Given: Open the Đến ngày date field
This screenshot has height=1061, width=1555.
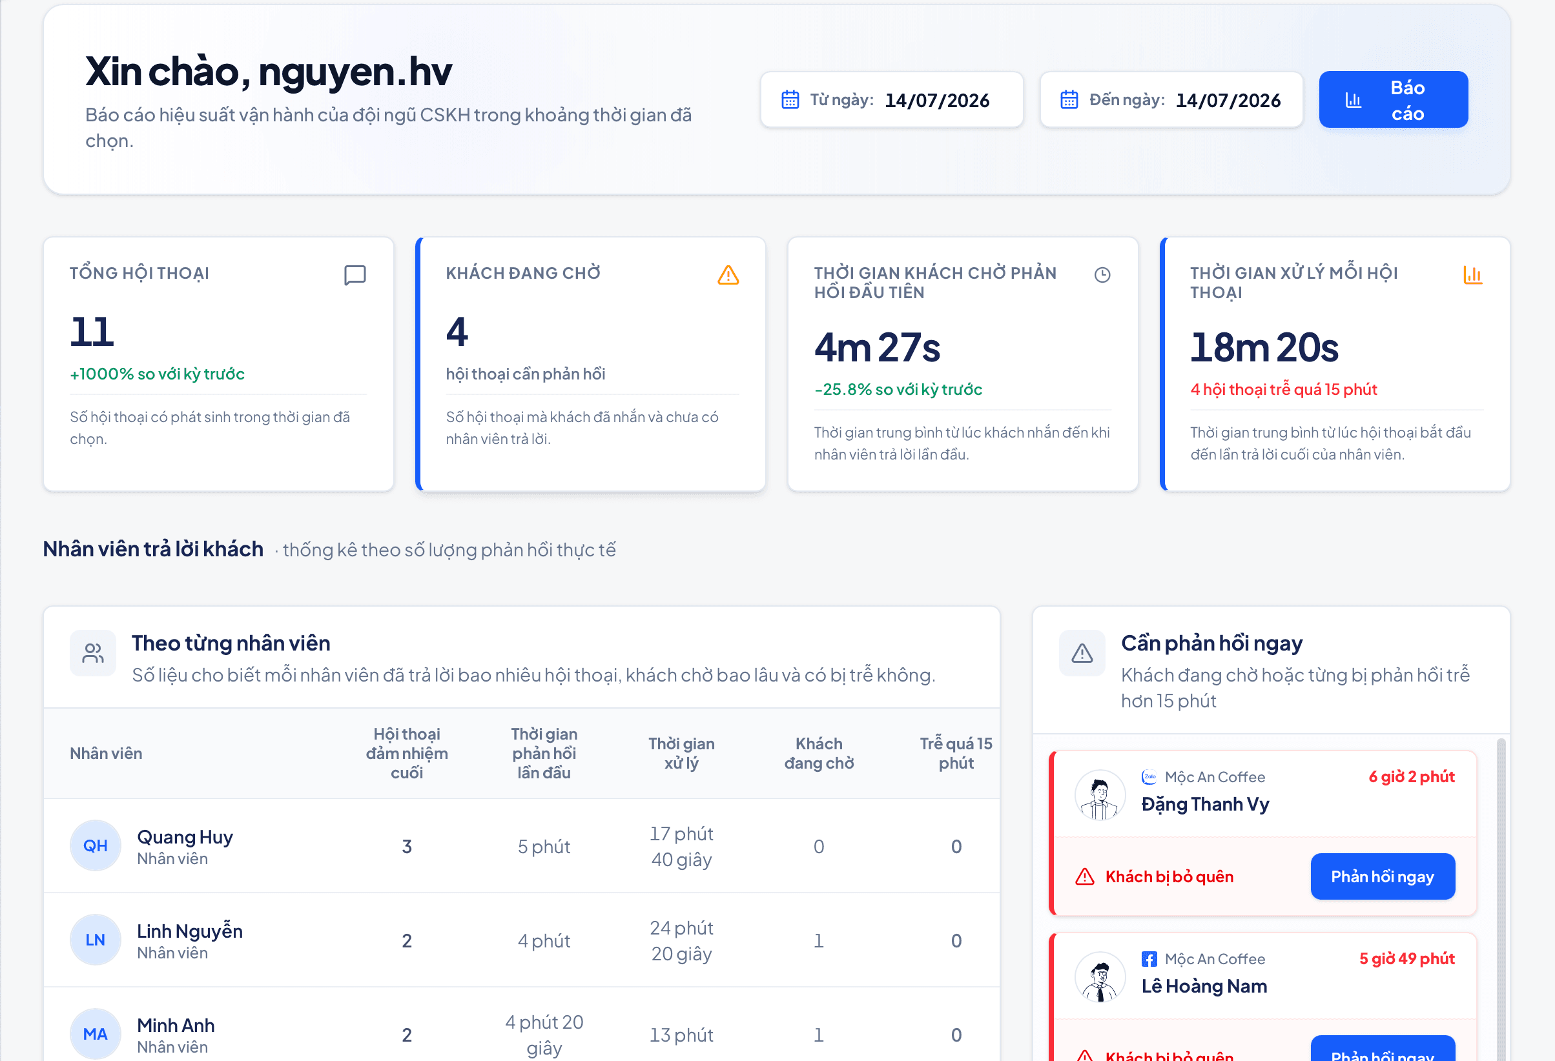Looking at the screenshot, I should 1171,99.
